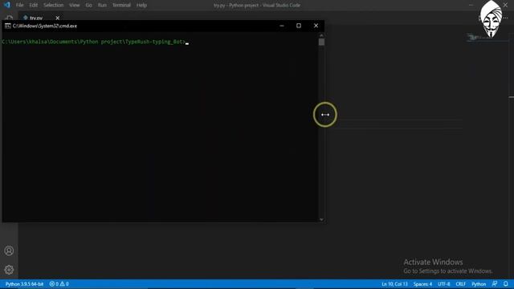
Task: Change UTF-8 encoding in status bar
Action: (444, 284)
